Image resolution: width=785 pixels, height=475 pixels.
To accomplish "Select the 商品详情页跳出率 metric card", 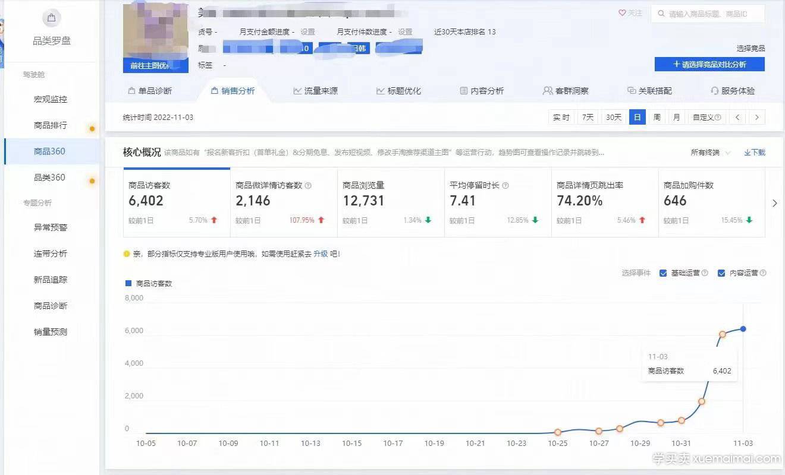I will pyautogui.click(x=605, y=202).
